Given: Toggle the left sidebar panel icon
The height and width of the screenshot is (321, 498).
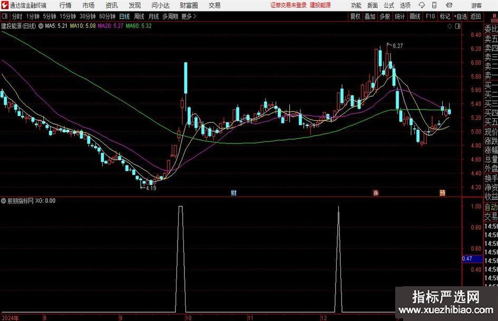Looking at the screenshot, I should (4, 16).
